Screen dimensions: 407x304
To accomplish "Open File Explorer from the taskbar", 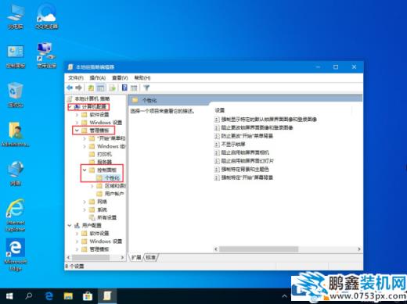I will point(68,296).
